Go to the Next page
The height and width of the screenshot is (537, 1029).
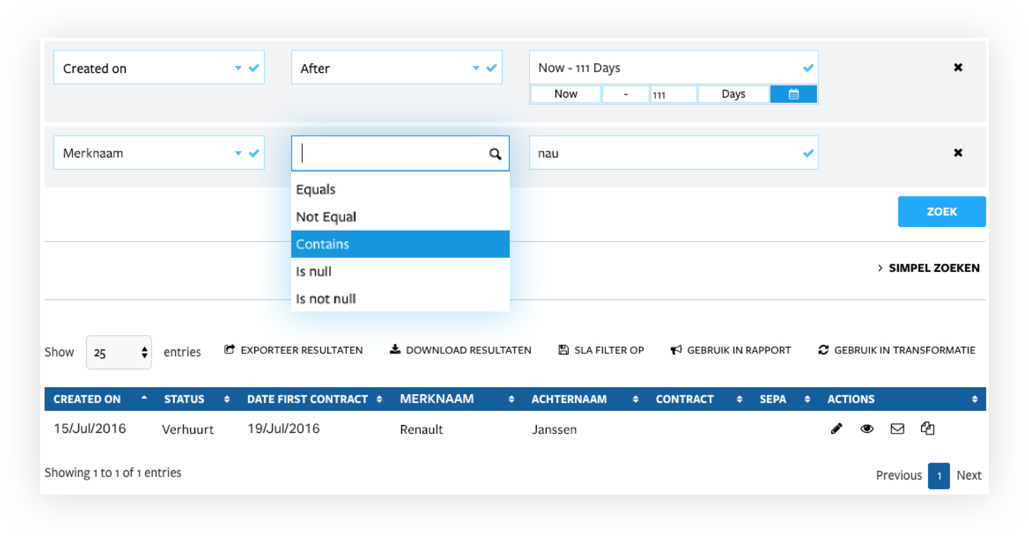click(x=969, y=476)
